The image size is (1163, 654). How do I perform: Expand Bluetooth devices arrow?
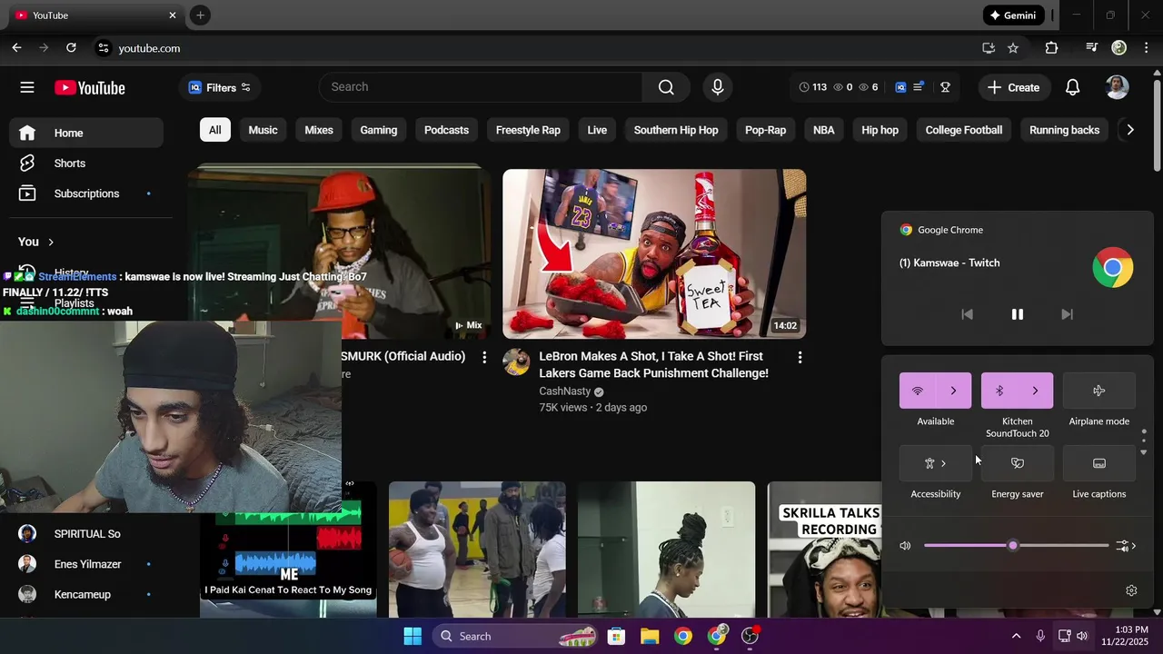pyautogui.click(x=1035, y=391)
